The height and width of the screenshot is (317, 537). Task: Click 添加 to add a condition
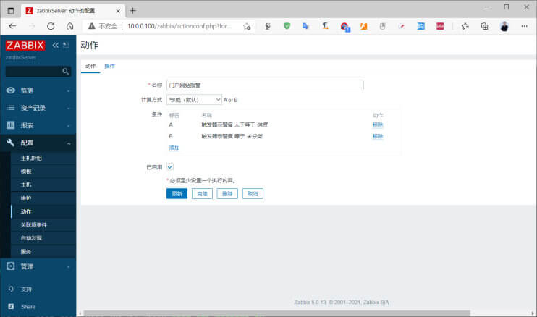pyautogui.click(x=174, y=148)
